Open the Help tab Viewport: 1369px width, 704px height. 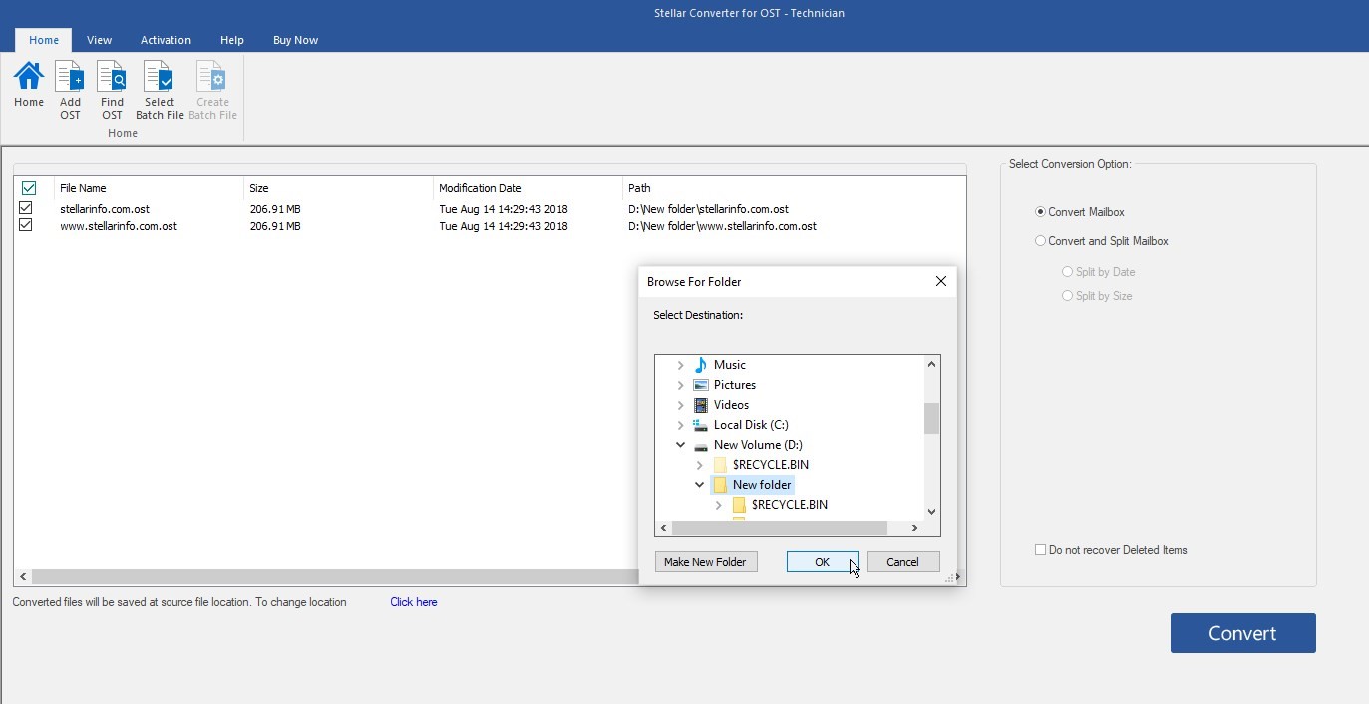[x=232, y=40]
